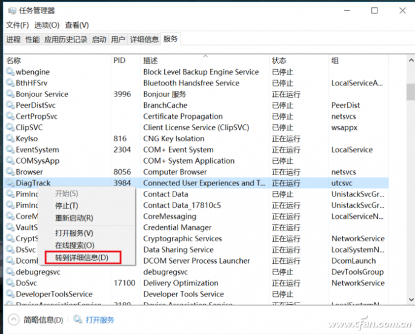Select the Certificate Propagation description cell
This screenshot has width=415, height=334.
tap(183, 116)
